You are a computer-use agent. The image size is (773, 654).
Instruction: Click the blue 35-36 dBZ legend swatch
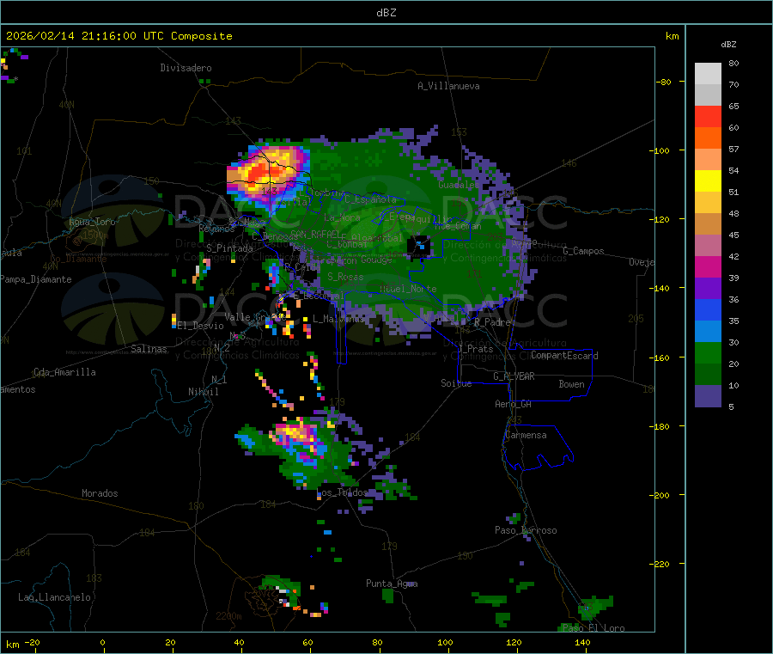coord(708,309)
